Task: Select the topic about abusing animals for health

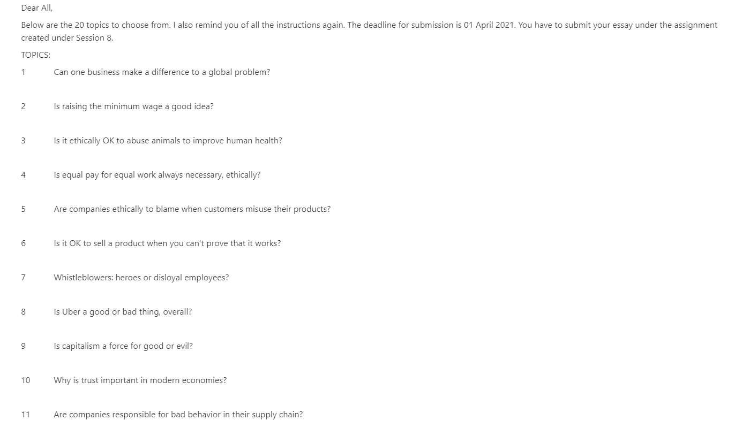Action: click(168, 141)
